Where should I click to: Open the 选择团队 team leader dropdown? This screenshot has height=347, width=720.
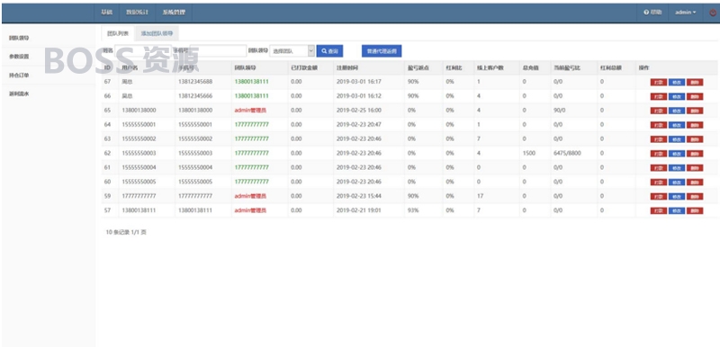(292, 51)
